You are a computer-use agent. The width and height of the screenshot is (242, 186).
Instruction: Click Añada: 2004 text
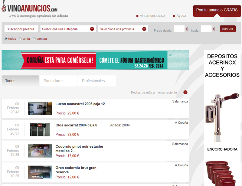point(120,125)
